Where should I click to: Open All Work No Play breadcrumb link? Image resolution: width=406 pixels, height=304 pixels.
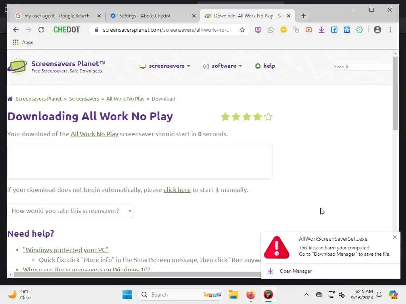125,99
